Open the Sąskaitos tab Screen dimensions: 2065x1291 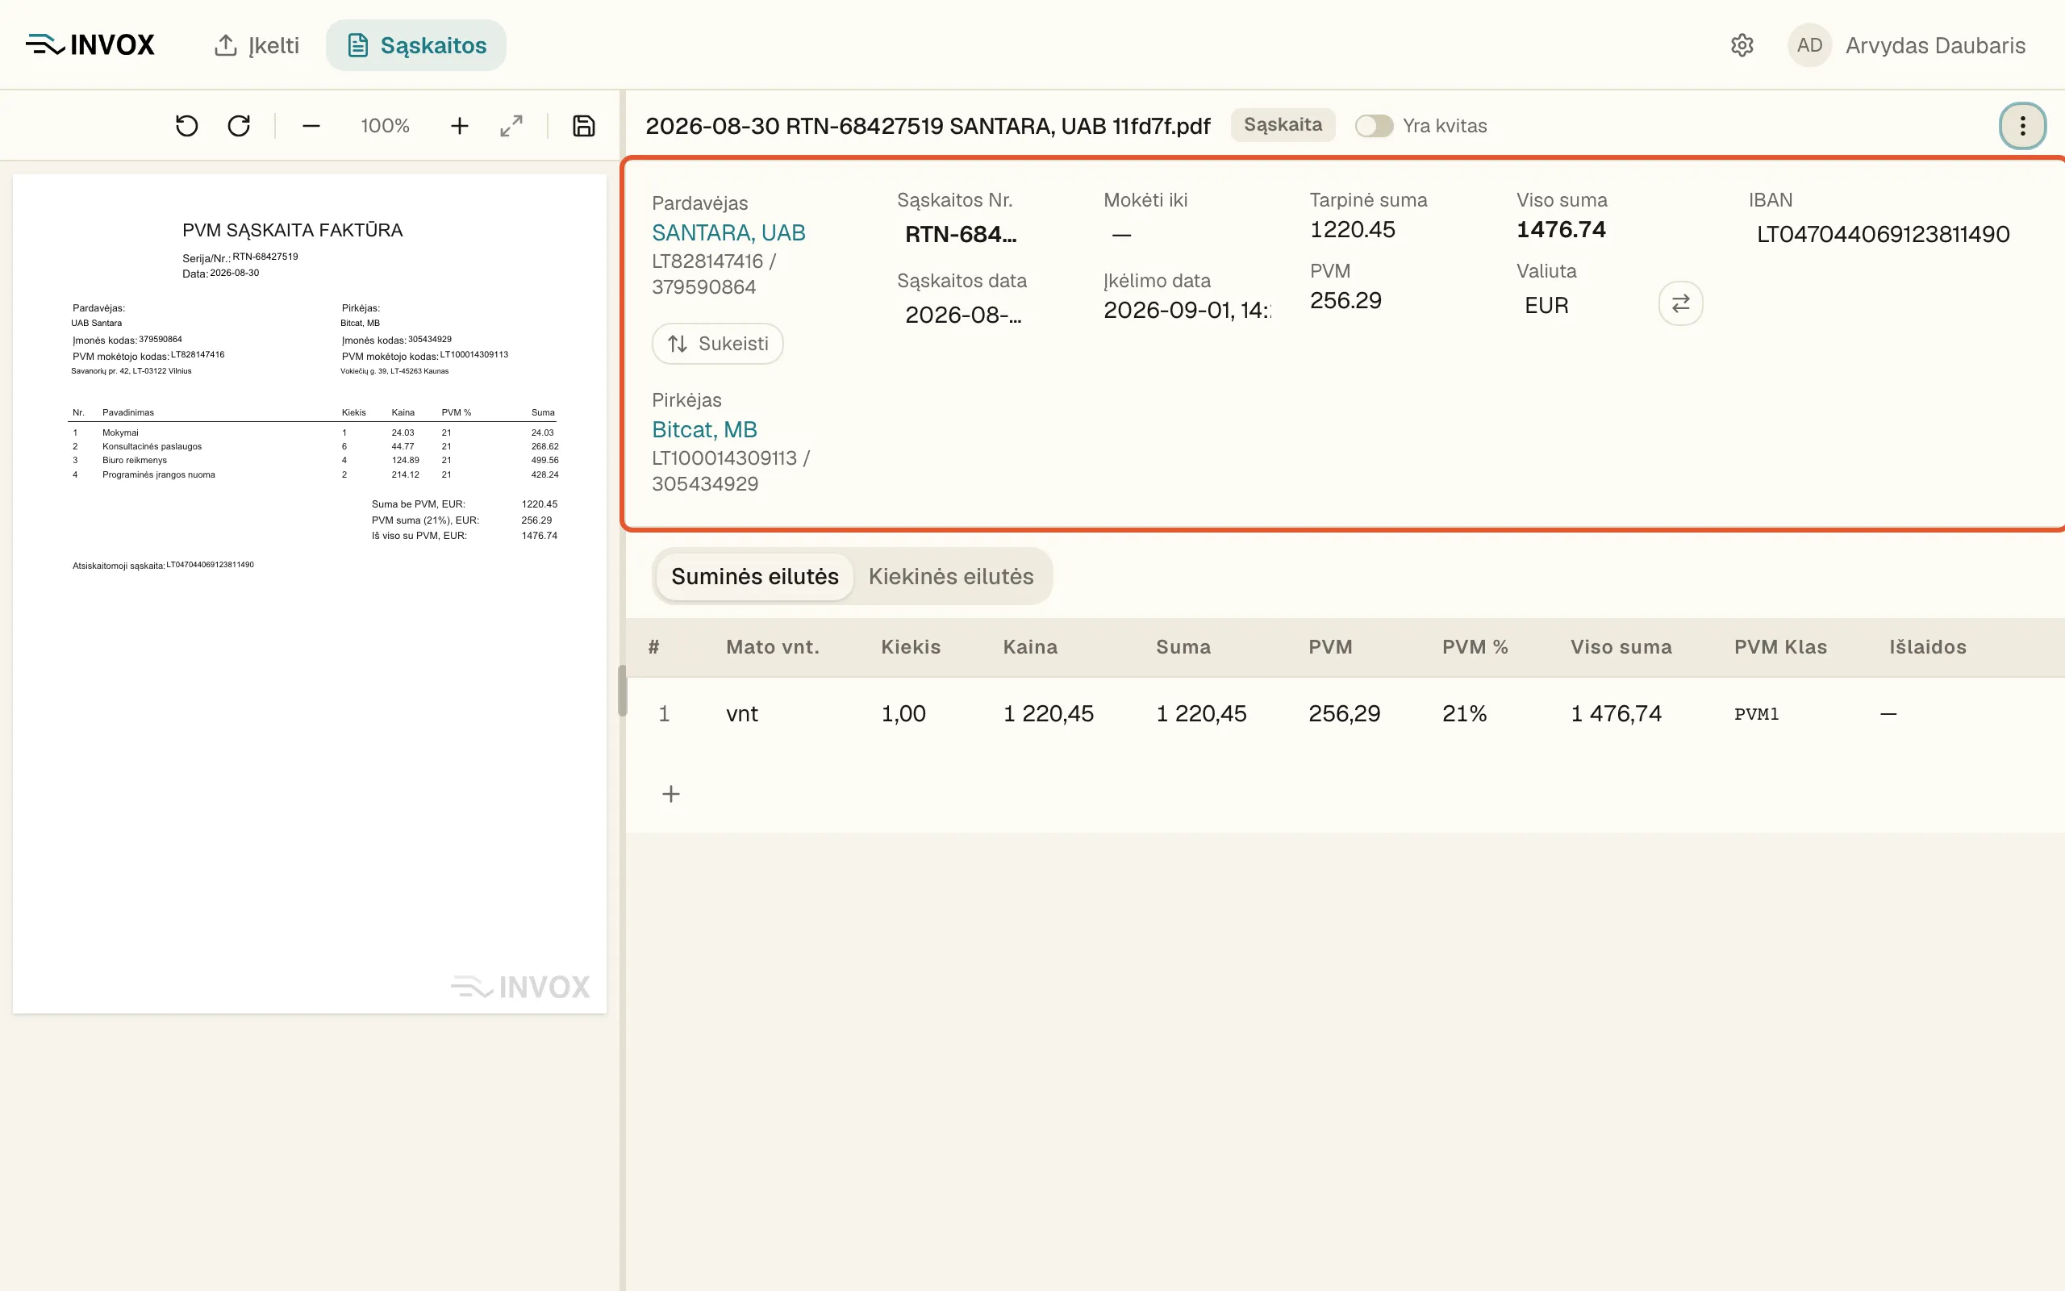coord(416,45)
